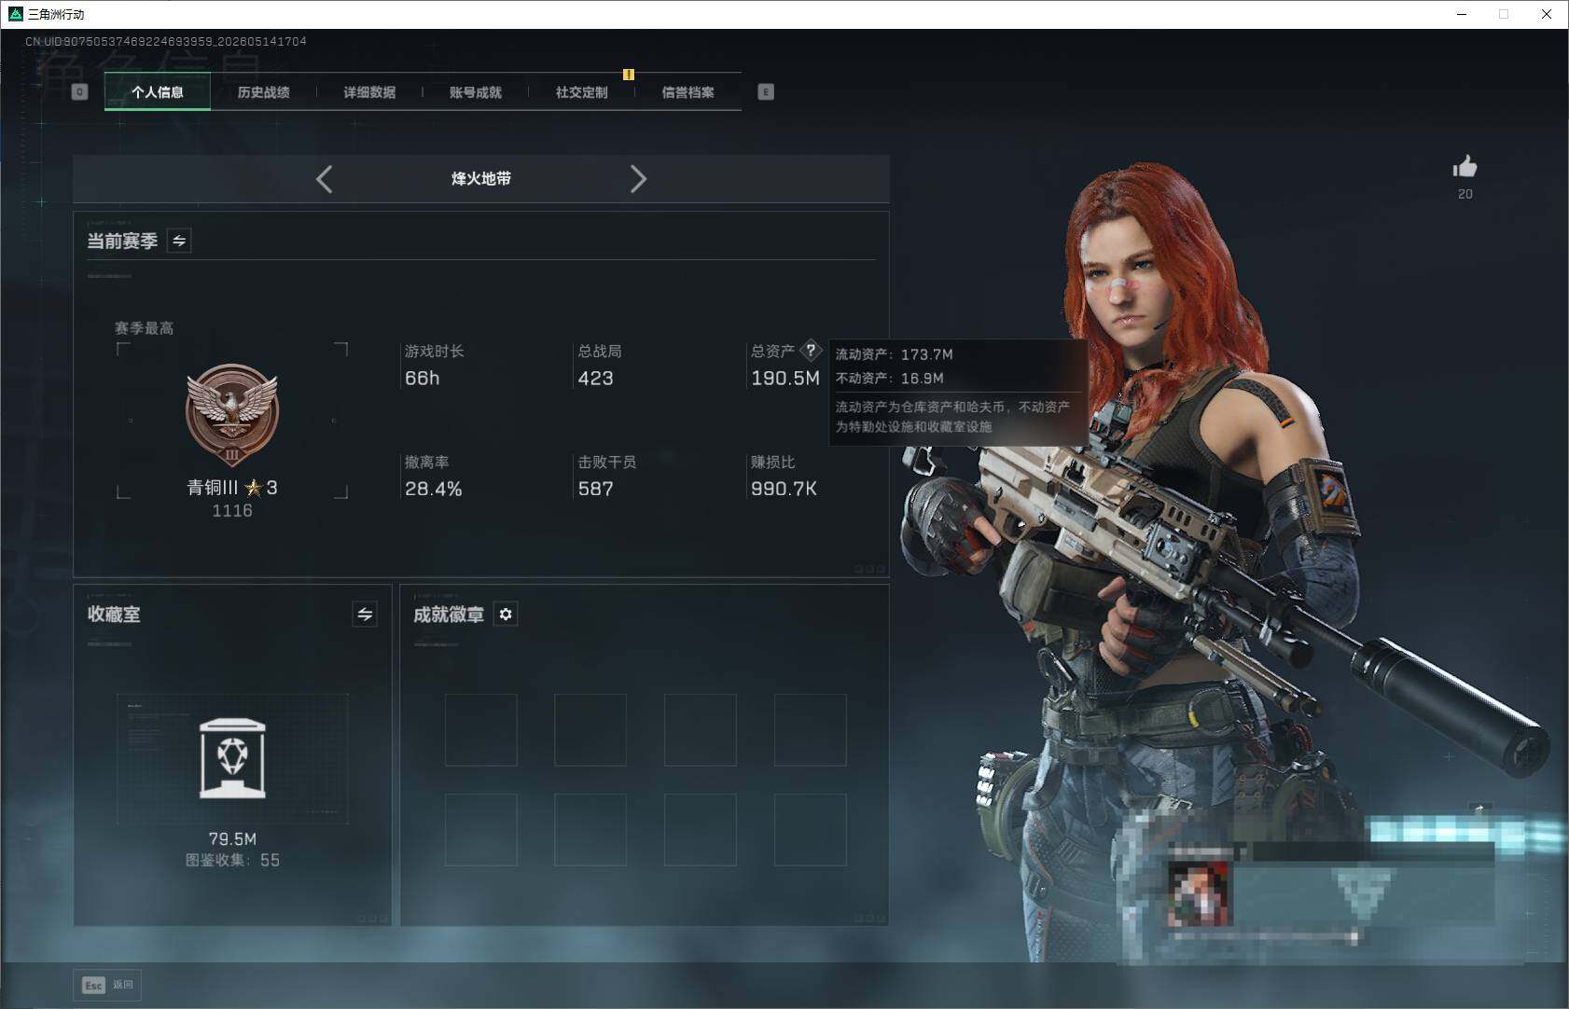Give a thumbs-up like to this profile

[1465, 167]
